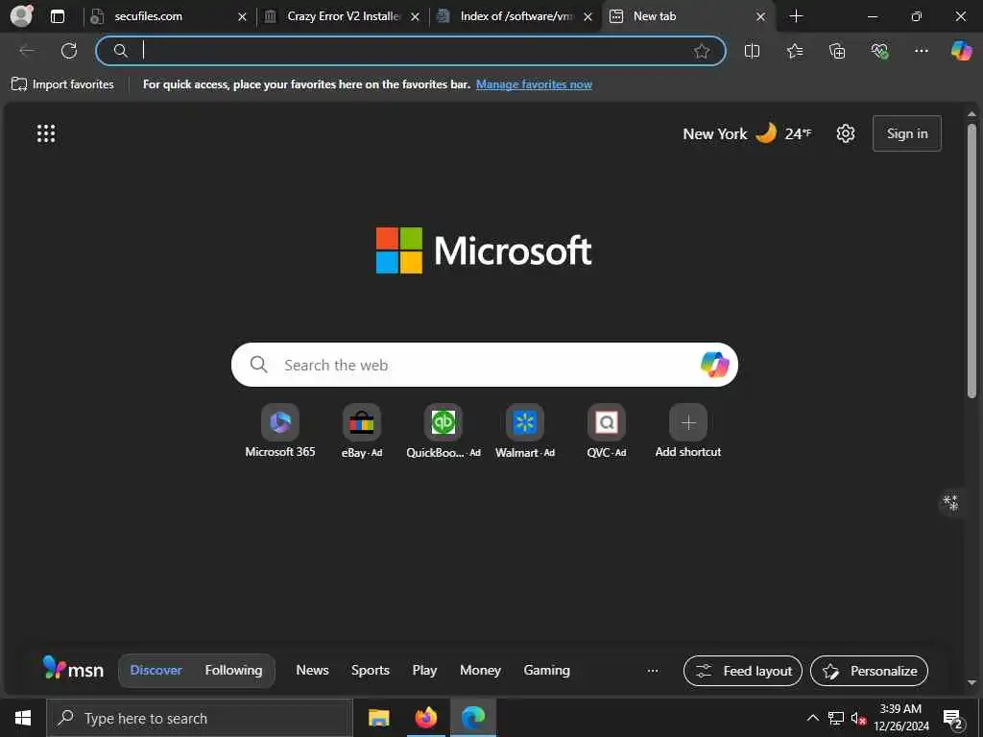983x737 pixels.
Task: Click the Type here to search box
Action: pos(200,718)
